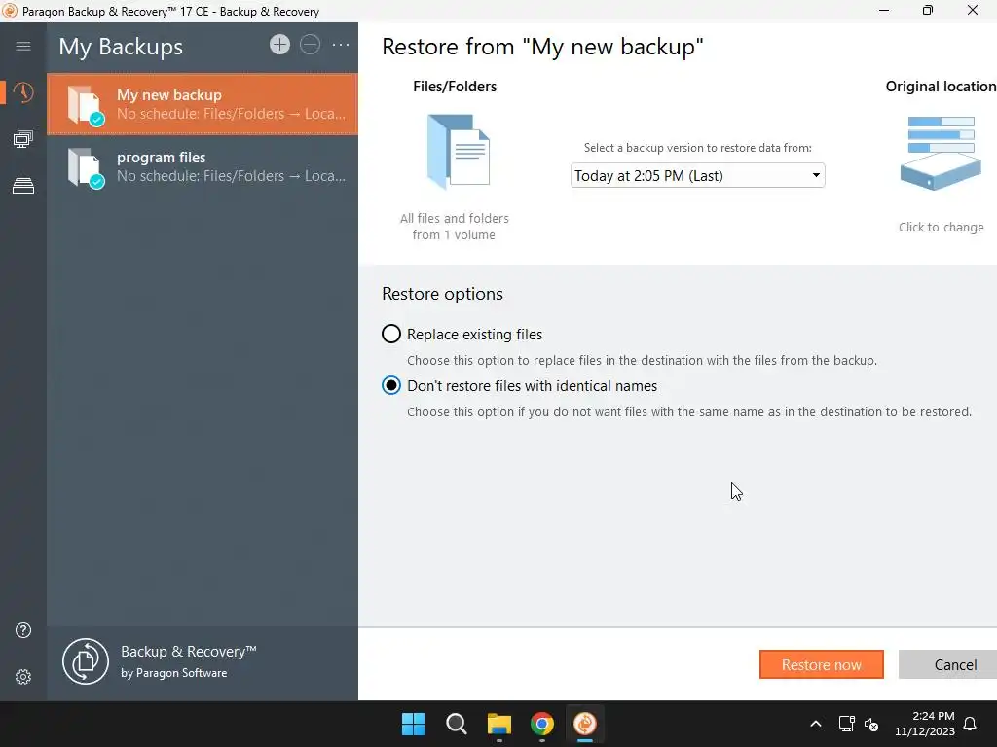Open File Explorer from taskbar
997x747 pixels.
click(x=499, y=724)
